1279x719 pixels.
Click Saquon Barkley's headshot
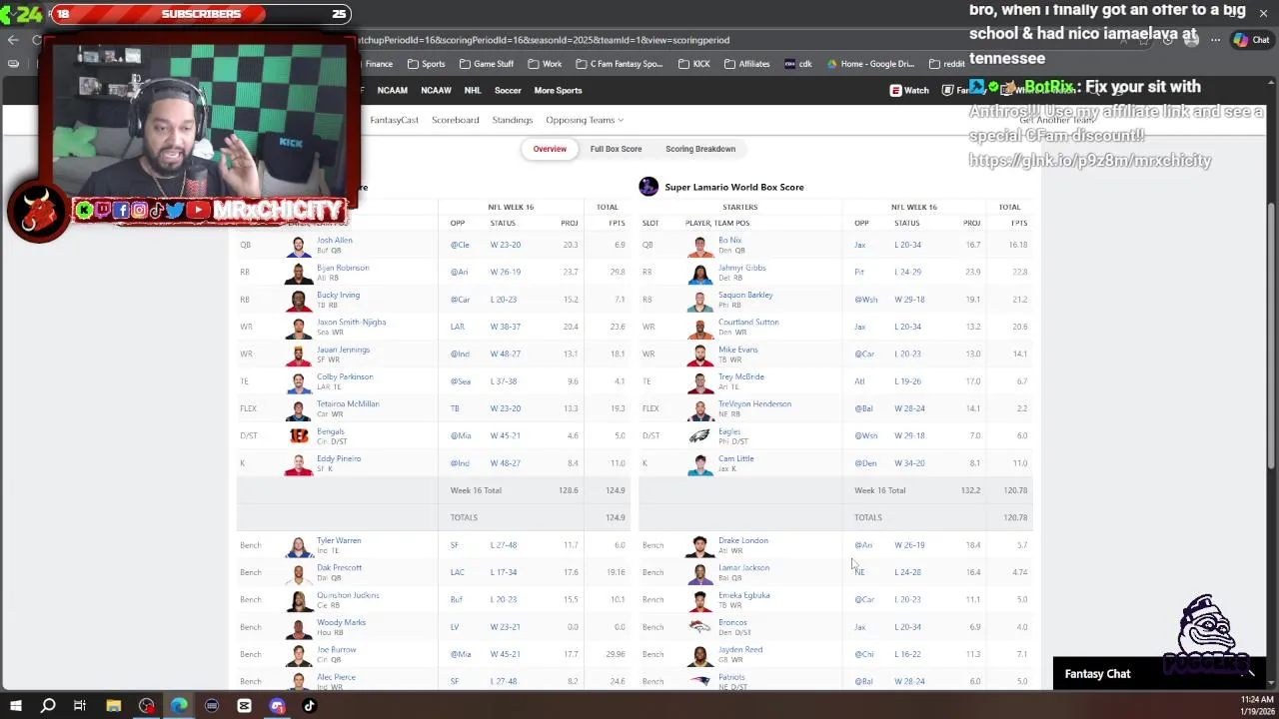click(700, 300)
